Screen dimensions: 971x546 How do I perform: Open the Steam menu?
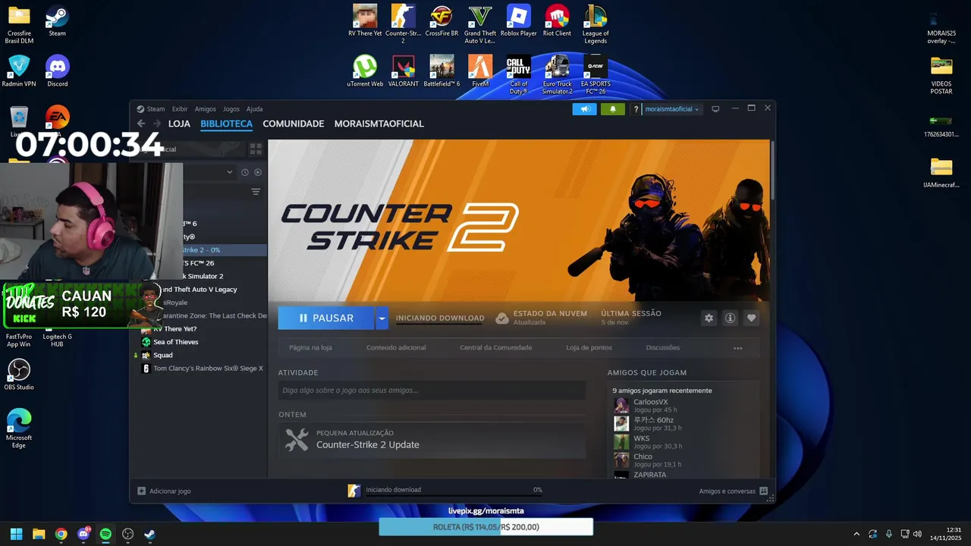[151, 109]
